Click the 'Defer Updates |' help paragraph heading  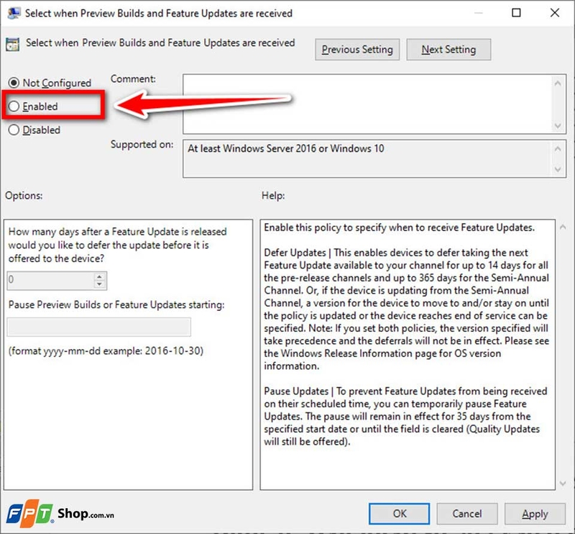tap(298, 253)
